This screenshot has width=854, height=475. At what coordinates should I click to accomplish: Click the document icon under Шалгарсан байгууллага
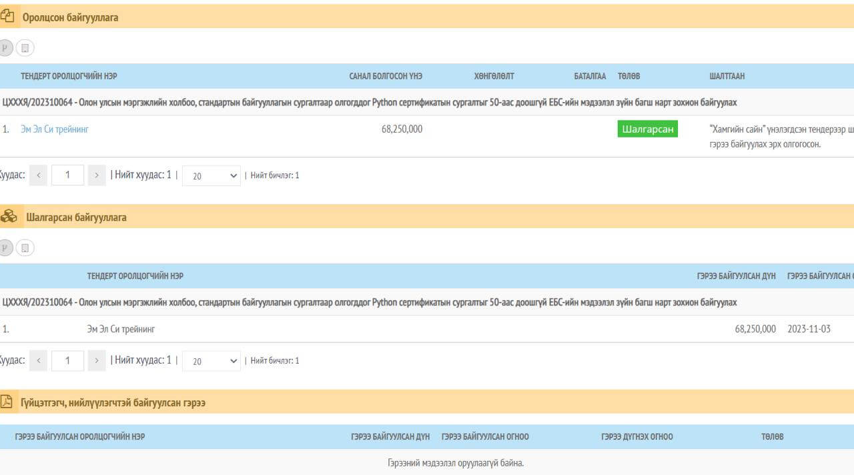pos(25,248)
